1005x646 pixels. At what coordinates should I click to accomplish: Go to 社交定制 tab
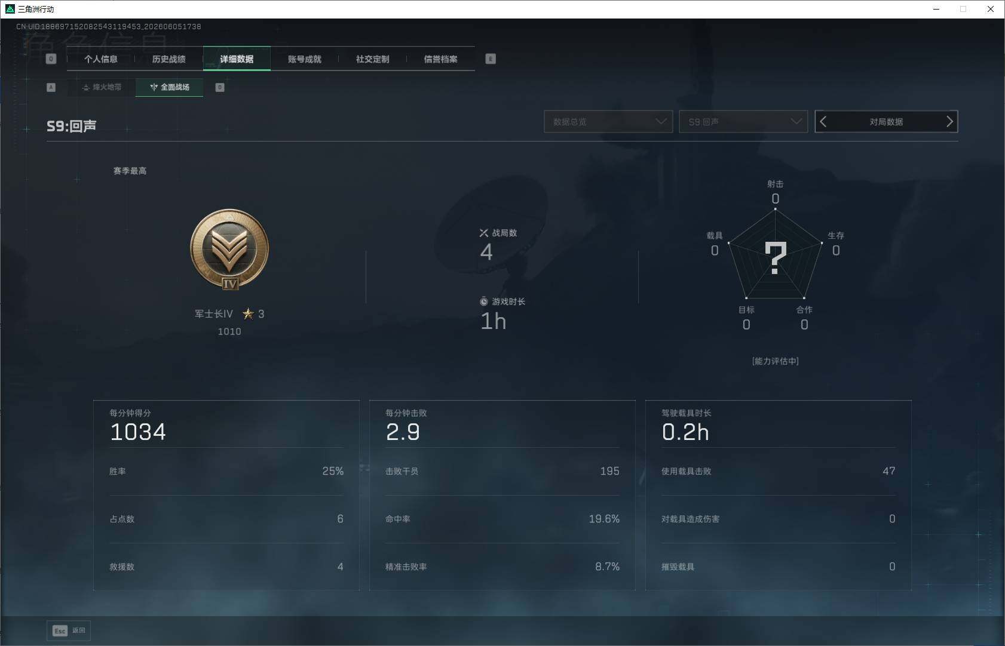pos(372,59)
